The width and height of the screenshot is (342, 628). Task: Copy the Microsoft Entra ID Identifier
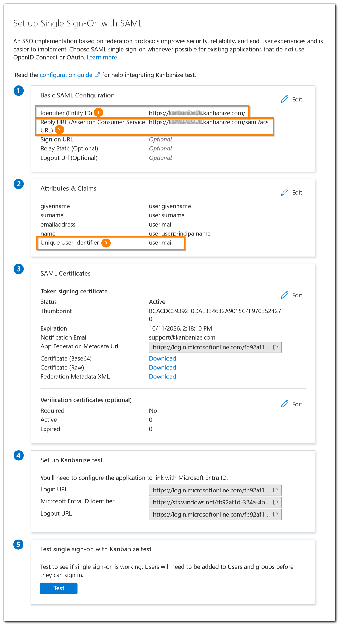(x=276, y=503)
